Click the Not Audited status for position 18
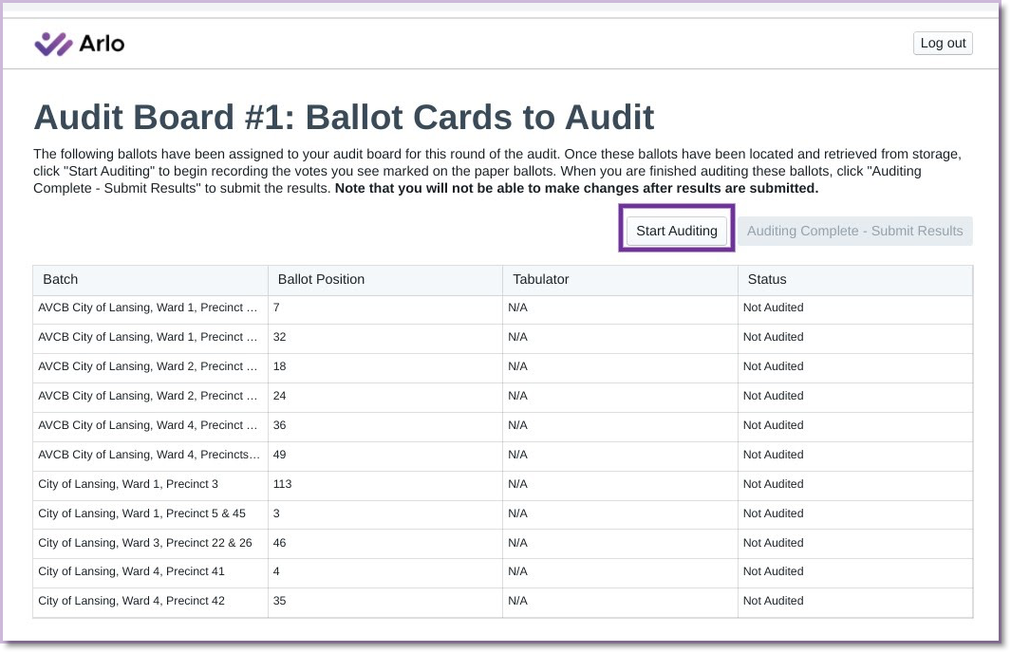The height and width of the screenshot is (653, 1011). coord(773,366)
